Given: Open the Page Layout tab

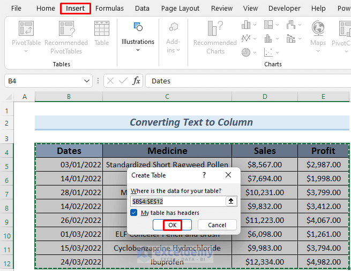Looking at the screenshot, I should click(x=180, y=9).
